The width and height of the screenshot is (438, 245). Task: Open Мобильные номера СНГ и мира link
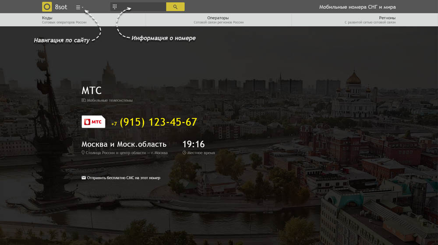[357, 7]
